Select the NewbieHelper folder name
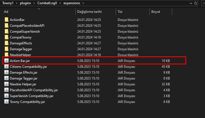Viewport: 205px width, 118px height. (x=20, y=55)
